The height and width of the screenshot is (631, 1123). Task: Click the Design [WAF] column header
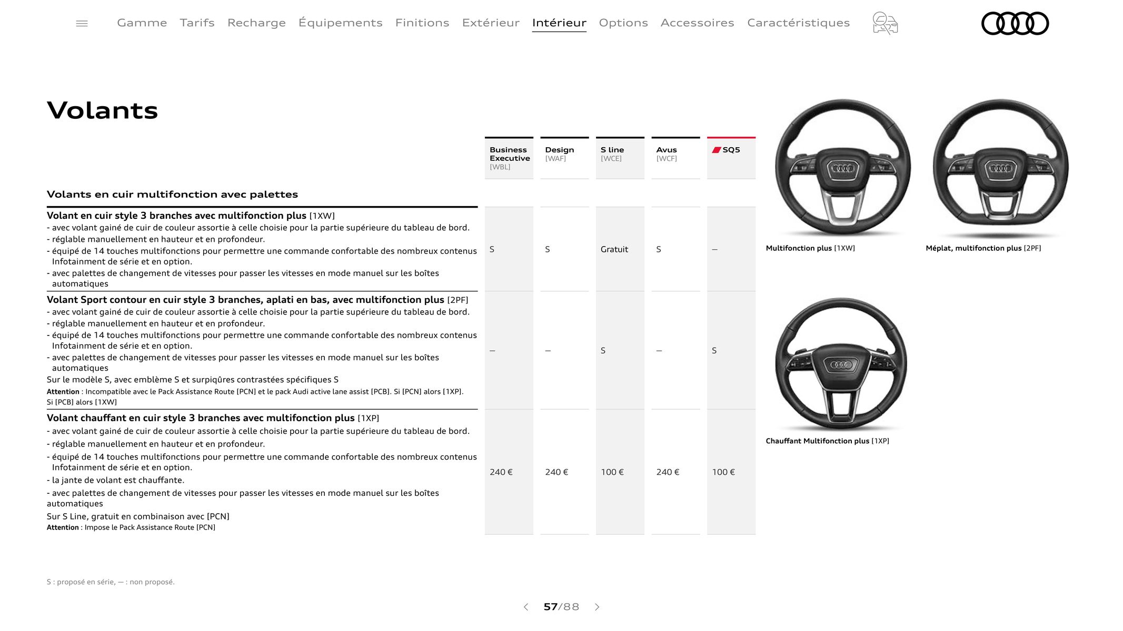(x=564, y=158)
